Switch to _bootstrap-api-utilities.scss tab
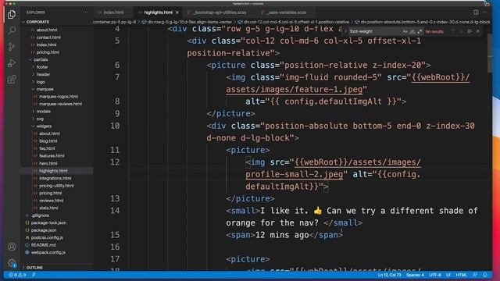The image size is (500, 281). [220, 12]
